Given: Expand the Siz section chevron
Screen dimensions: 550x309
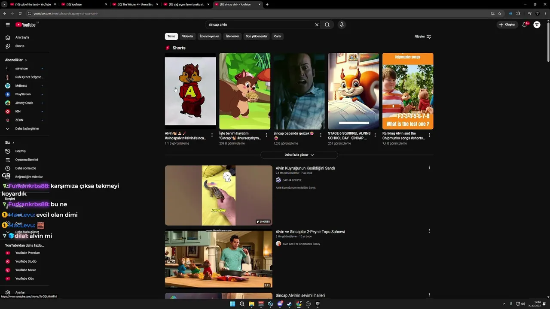Looking at the screenshot, I should click(13, 142).
